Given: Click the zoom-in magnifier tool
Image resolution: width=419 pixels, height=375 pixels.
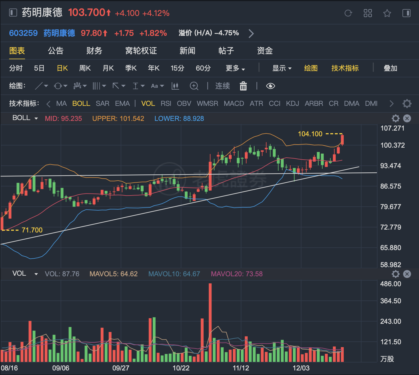Looking at the screenshot, I should (x=194, y=86).
